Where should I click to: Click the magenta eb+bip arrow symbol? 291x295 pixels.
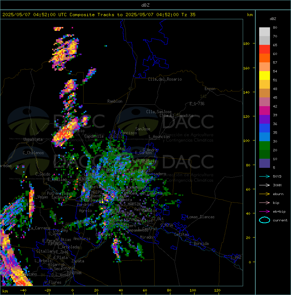(x=264, y=212)
